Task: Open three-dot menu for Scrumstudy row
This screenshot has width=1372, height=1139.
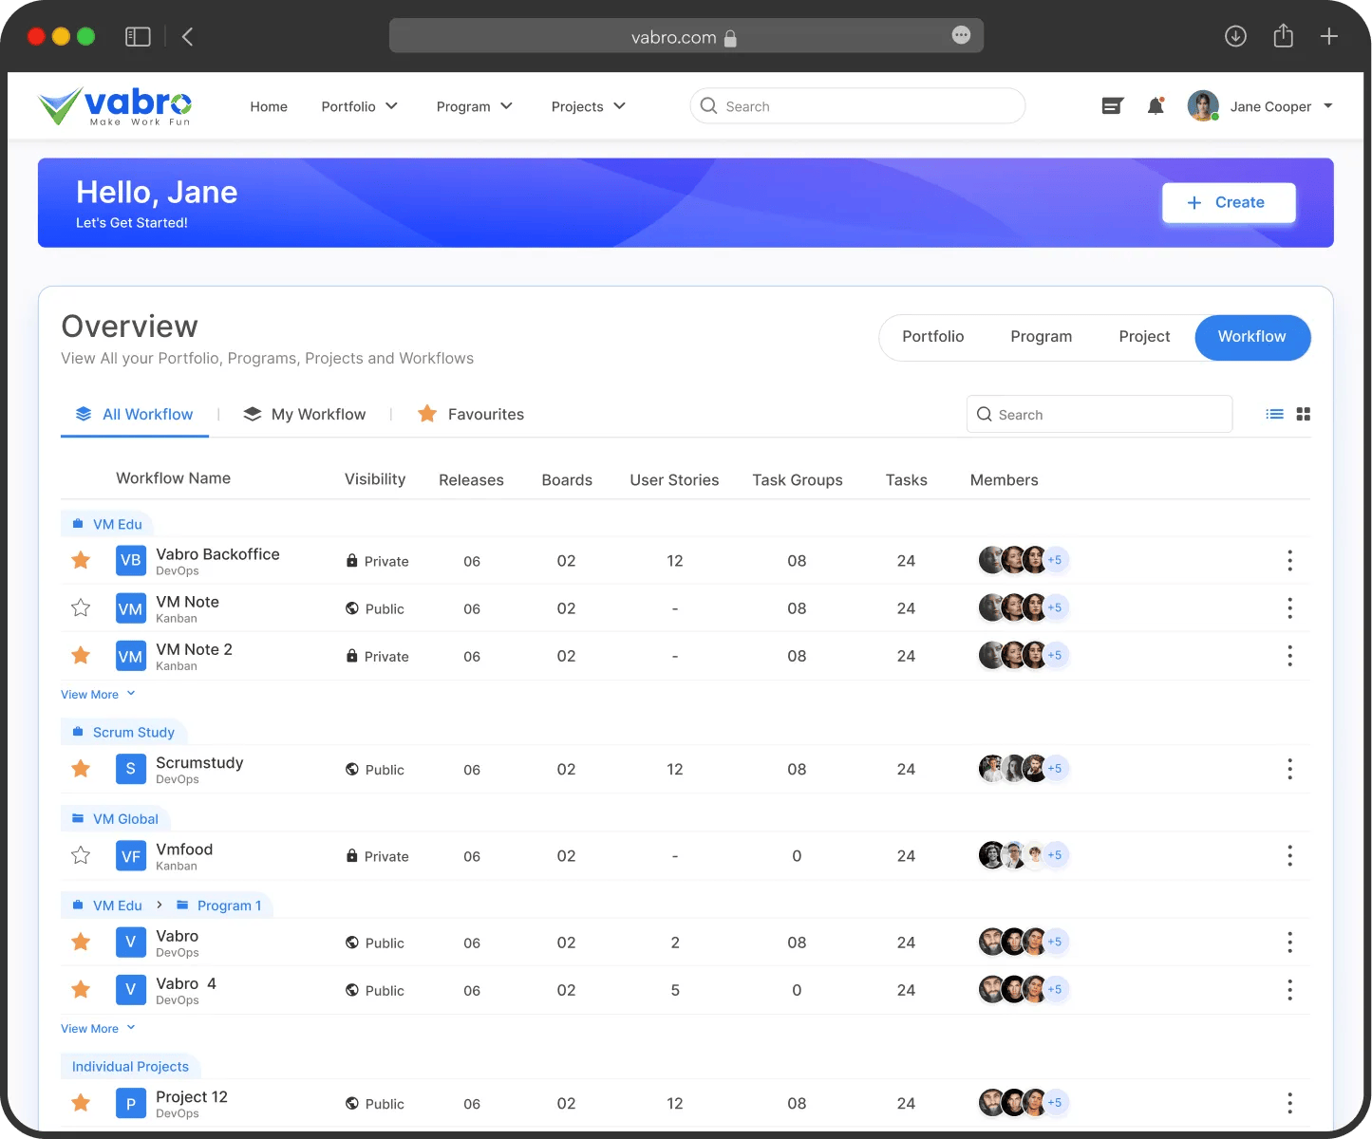Action: 1289,769
